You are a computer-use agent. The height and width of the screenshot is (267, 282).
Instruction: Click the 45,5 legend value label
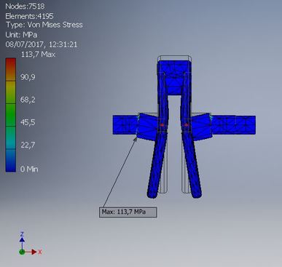coord(28,122)
